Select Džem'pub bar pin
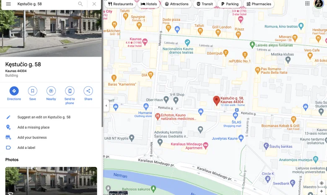 (x=226, y=53)
